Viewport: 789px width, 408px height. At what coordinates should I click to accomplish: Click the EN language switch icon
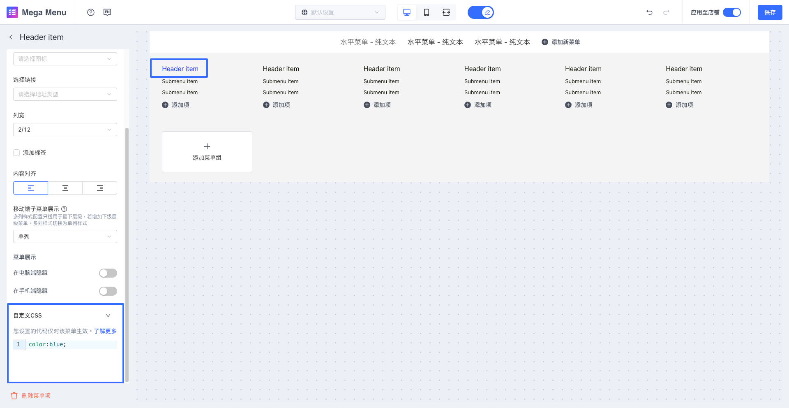click(x=107, y=12)
